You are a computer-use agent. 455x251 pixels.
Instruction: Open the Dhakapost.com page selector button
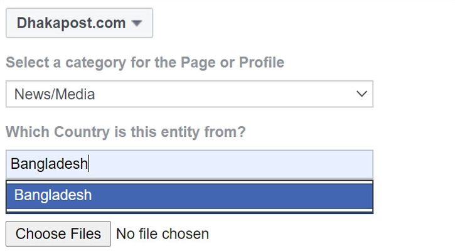(x=79, y=23)
